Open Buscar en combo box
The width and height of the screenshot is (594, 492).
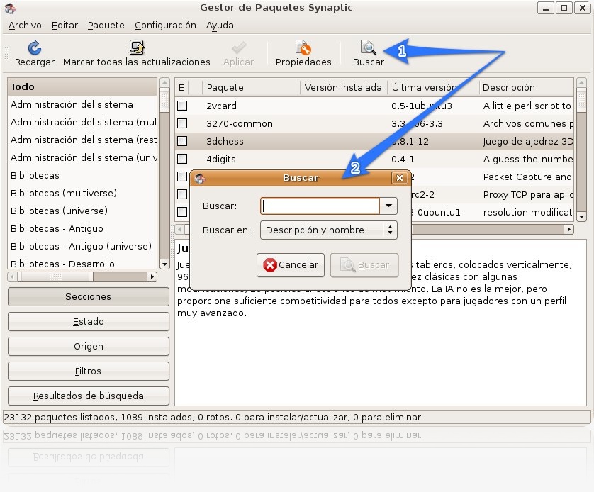tap(328, 230)
